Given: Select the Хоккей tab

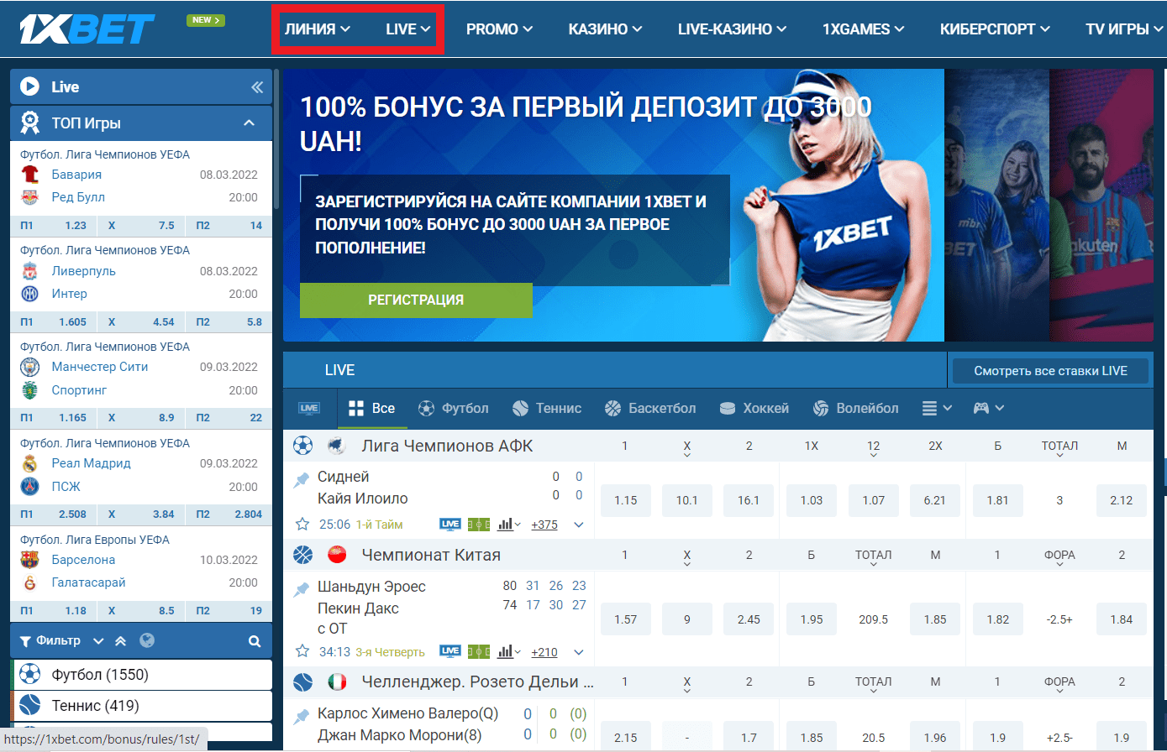Looking at the screenshot, I should (x=754, y=409).
